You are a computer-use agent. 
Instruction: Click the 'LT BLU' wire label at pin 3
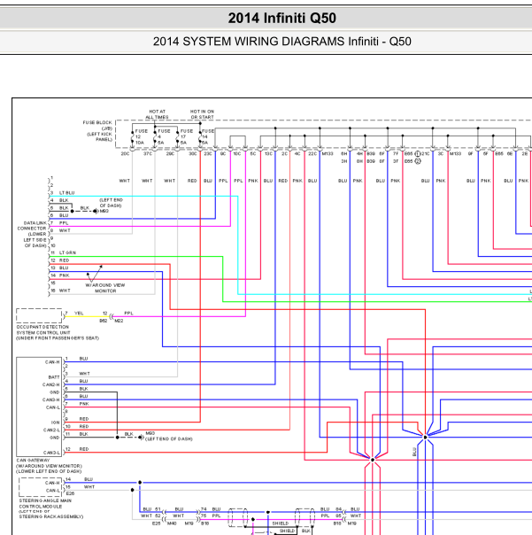tap(67, 193)
